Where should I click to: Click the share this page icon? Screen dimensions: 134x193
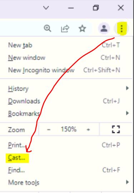[x=65, y=29]
